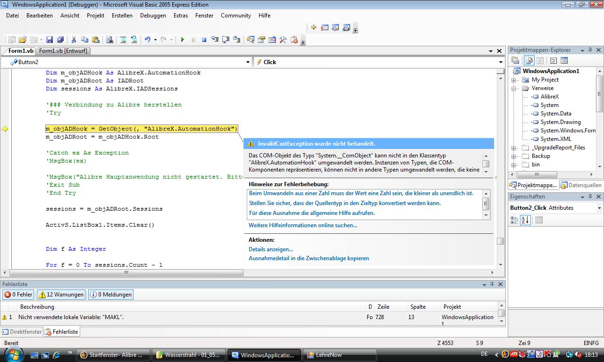Screen dimensions: 604x362
Task: Toggle the 0 Meldungen filter button
Action: coord(111,295)
